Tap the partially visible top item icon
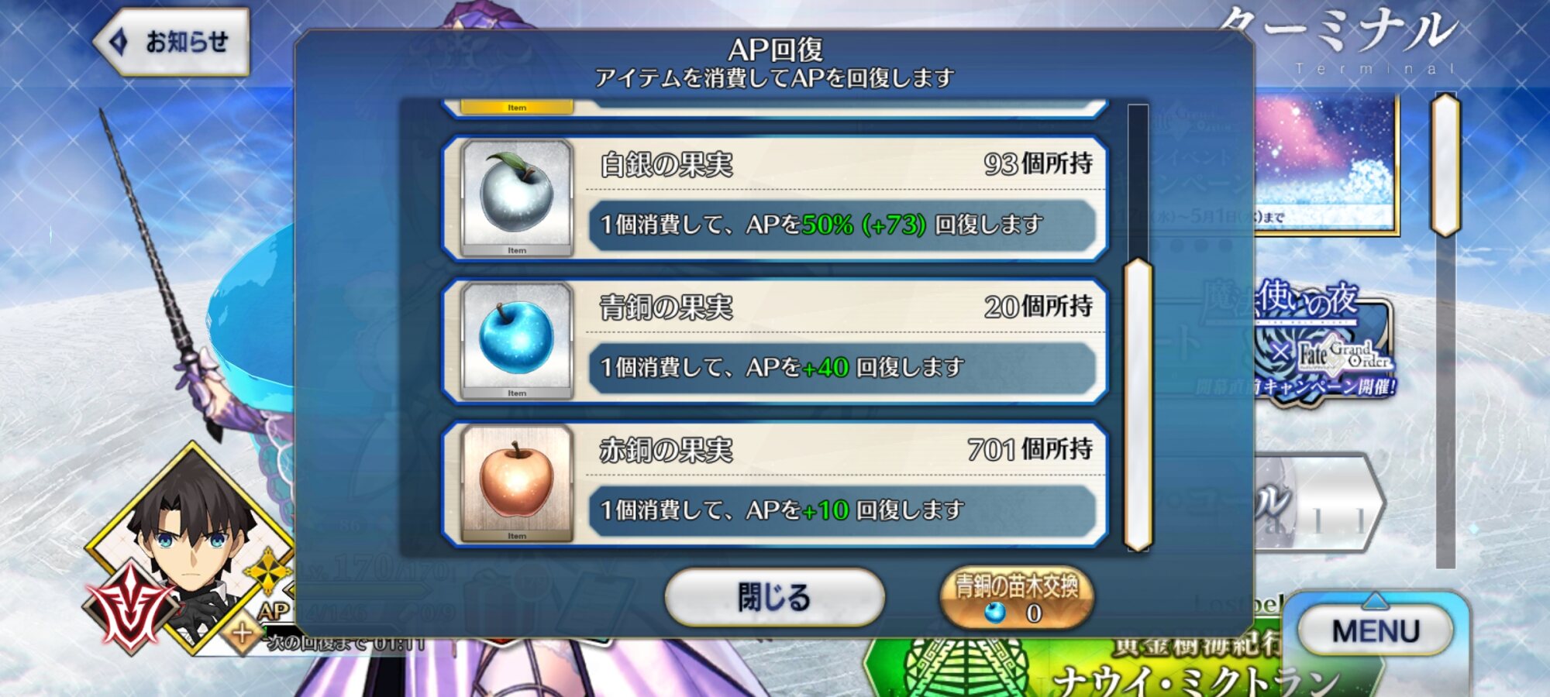 click(517, 108)
